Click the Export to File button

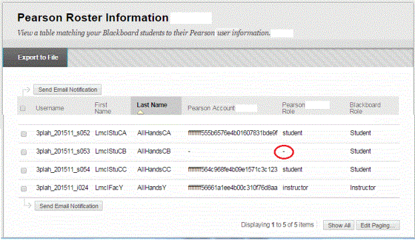(35, 57)
